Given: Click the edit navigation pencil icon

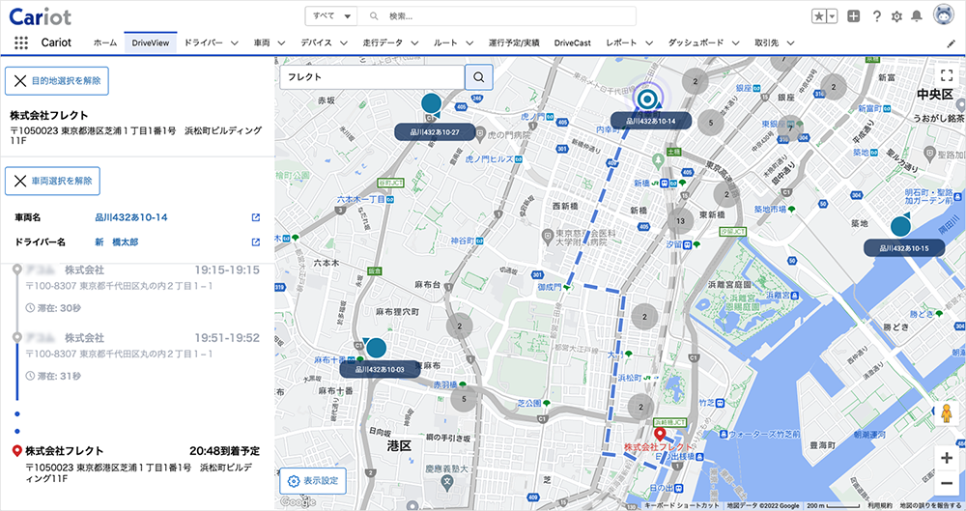Looking at the screenshot, I should [x=952, y=43].
